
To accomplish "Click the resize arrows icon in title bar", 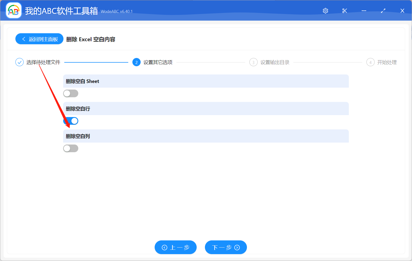I will pyautogui.click(x=383, y=11).
